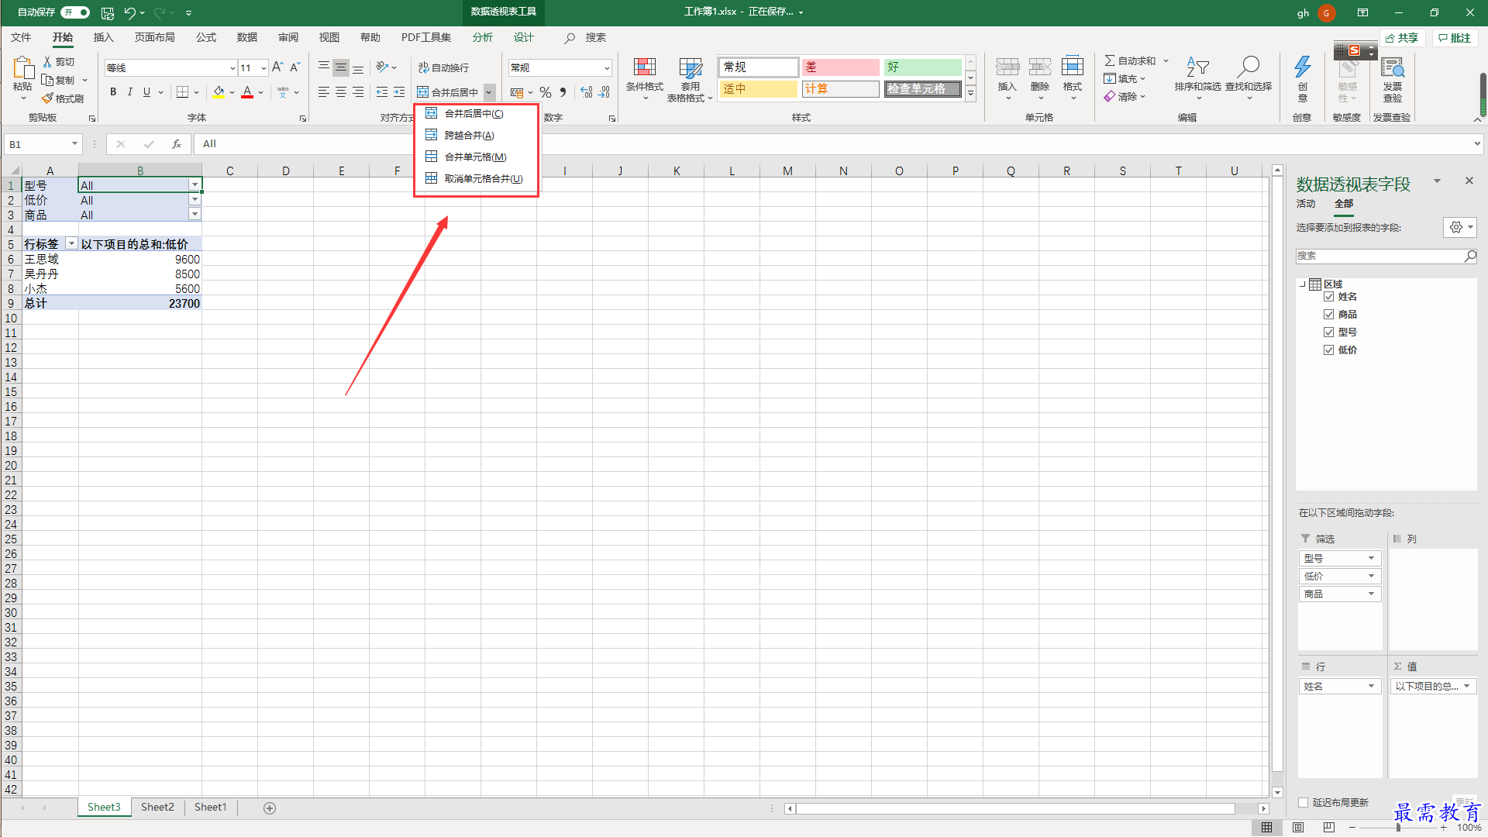Screen dimensions: 1488x837
Task: Uncheck the 商品 field checkbox
Action: click(x=1329, y=315)
